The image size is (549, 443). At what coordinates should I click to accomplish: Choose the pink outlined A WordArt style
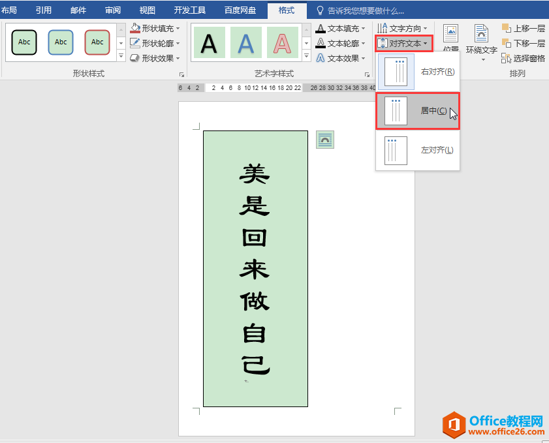tap(282, 43)
